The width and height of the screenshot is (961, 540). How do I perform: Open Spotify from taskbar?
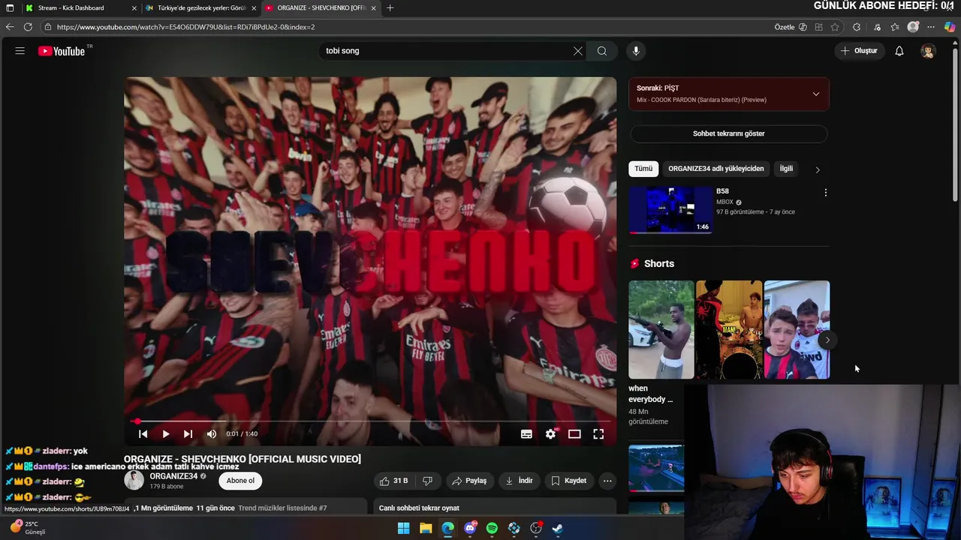pyautogui.click(x=492, y=528)
